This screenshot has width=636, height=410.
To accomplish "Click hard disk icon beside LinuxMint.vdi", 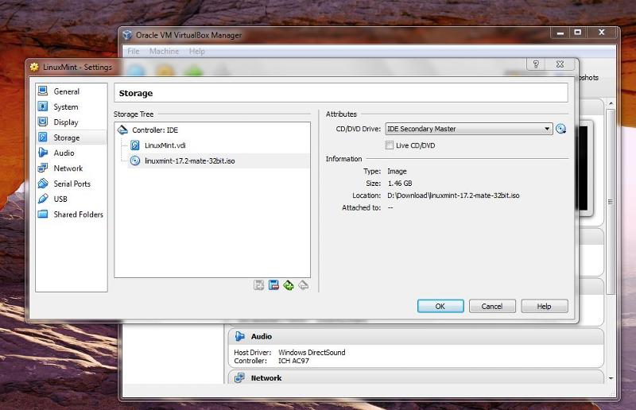I will 135,145.
